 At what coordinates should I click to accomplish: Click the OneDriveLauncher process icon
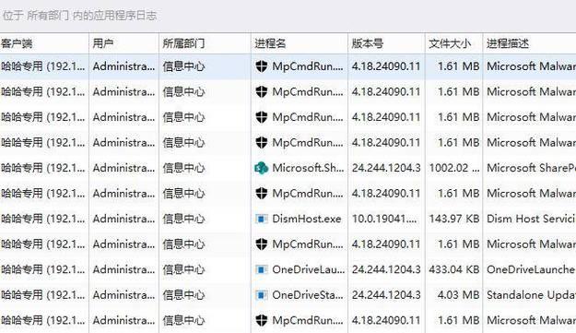[x=261, y=269]
